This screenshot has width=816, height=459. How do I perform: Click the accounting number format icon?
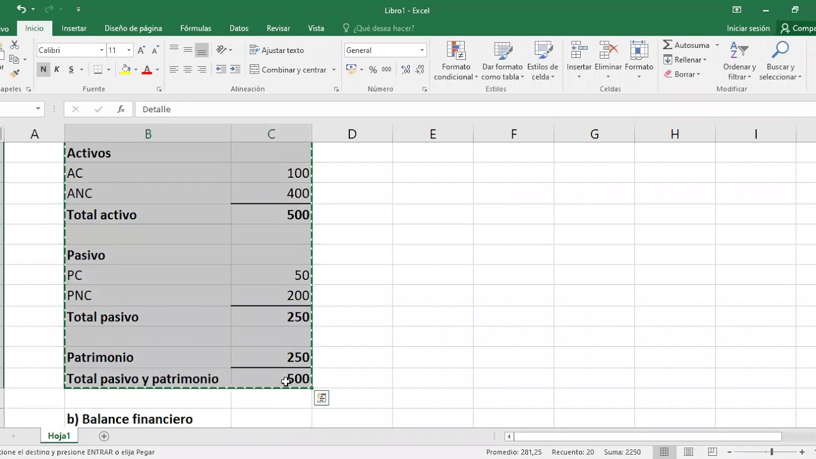[351, 69]
